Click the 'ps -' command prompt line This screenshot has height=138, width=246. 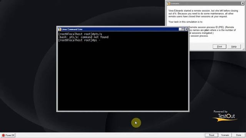(79, 40)
